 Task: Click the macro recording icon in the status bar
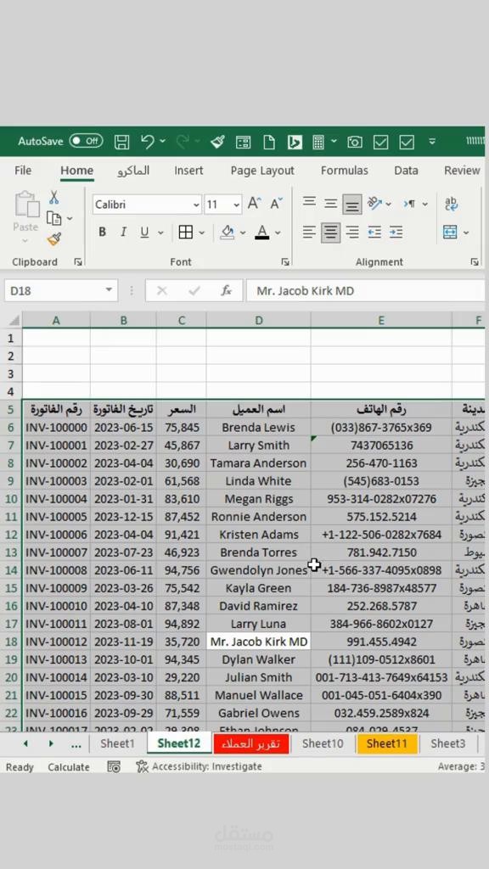114,766
